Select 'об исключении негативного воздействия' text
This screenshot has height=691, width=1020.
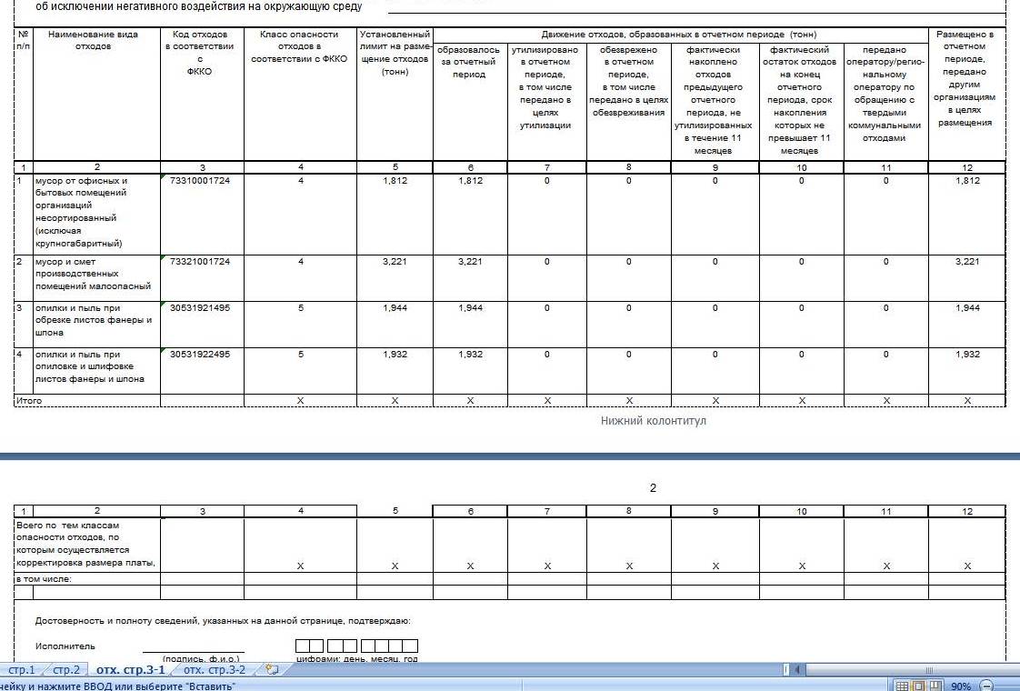click(x=198, y=7)
